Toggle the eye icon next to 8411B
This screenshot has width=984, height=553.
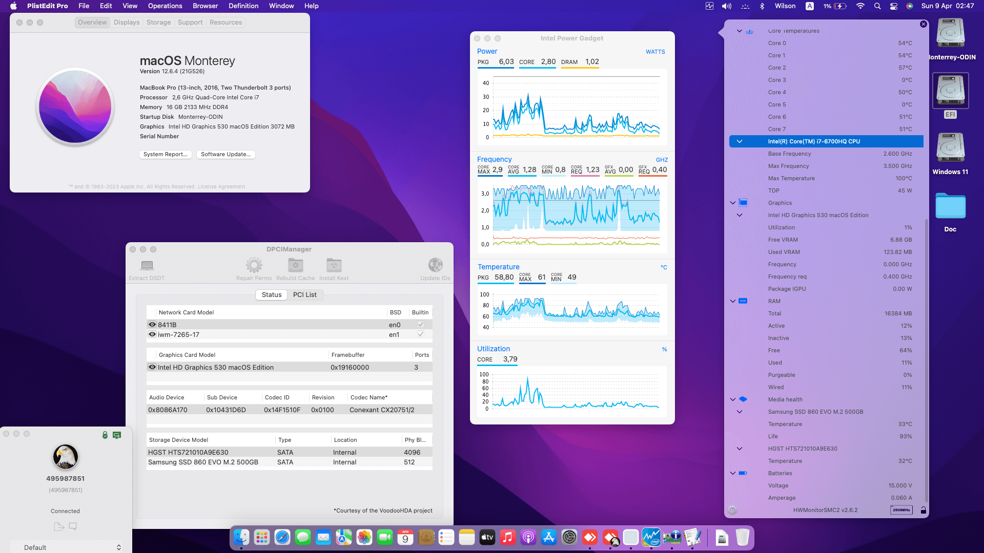coord(152,324)
